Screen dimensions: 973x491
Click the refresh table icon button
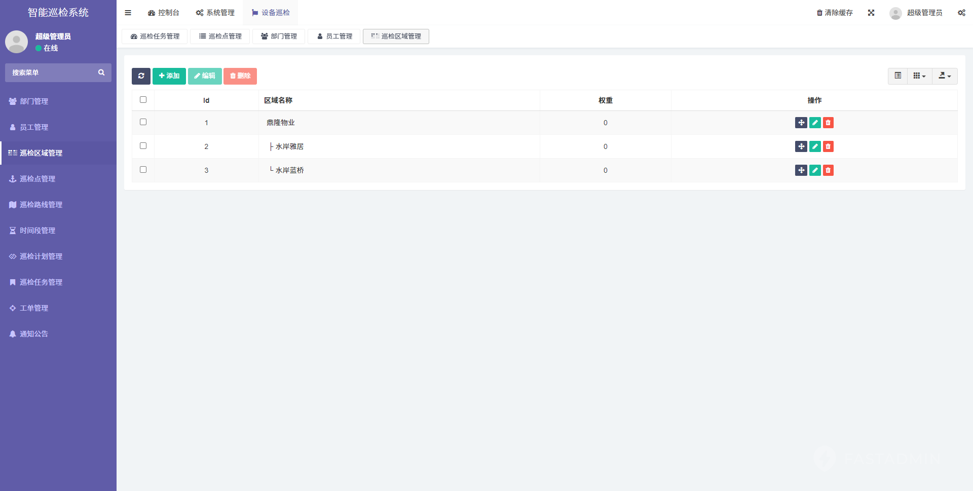click(141, 76)
